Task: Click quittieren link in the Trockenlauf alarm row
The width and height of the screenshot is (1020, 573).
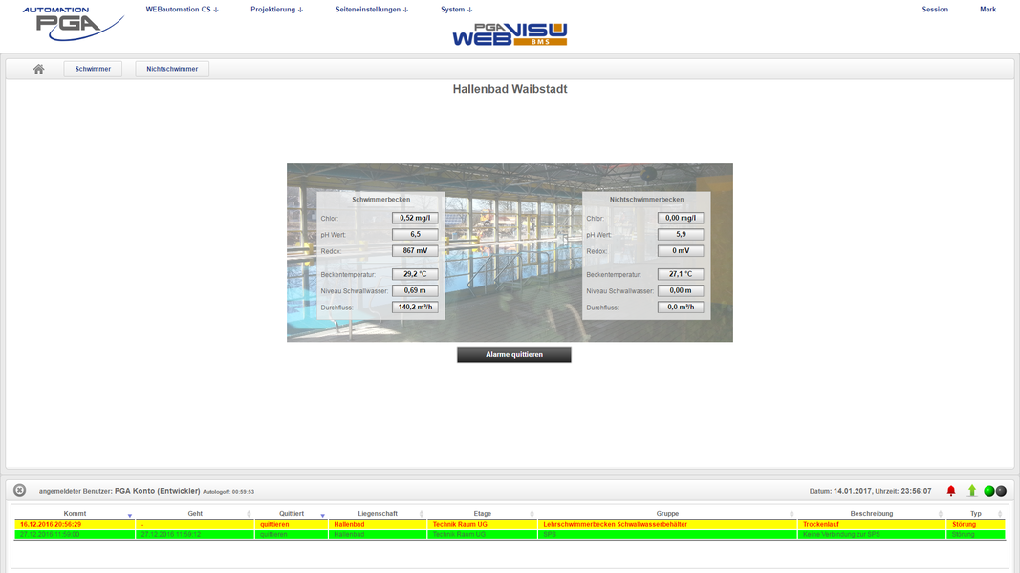Action: 274,524
